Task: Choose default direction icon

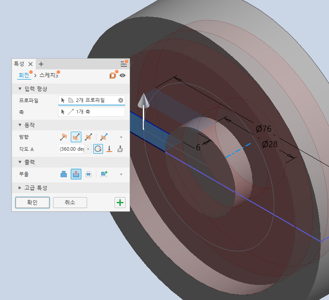Action: tap(63, 137)
